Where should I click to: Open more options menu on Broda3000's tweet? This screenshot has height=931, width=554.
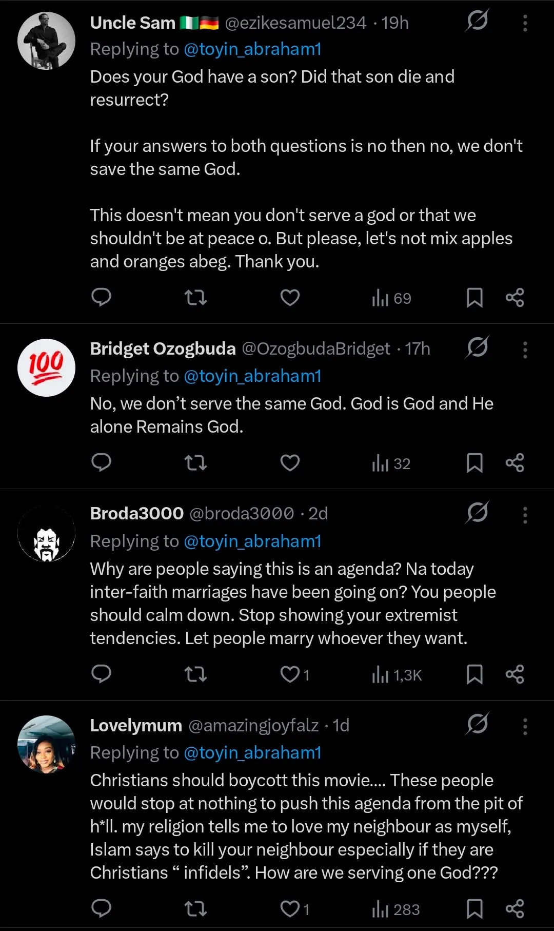click(525, 515)
